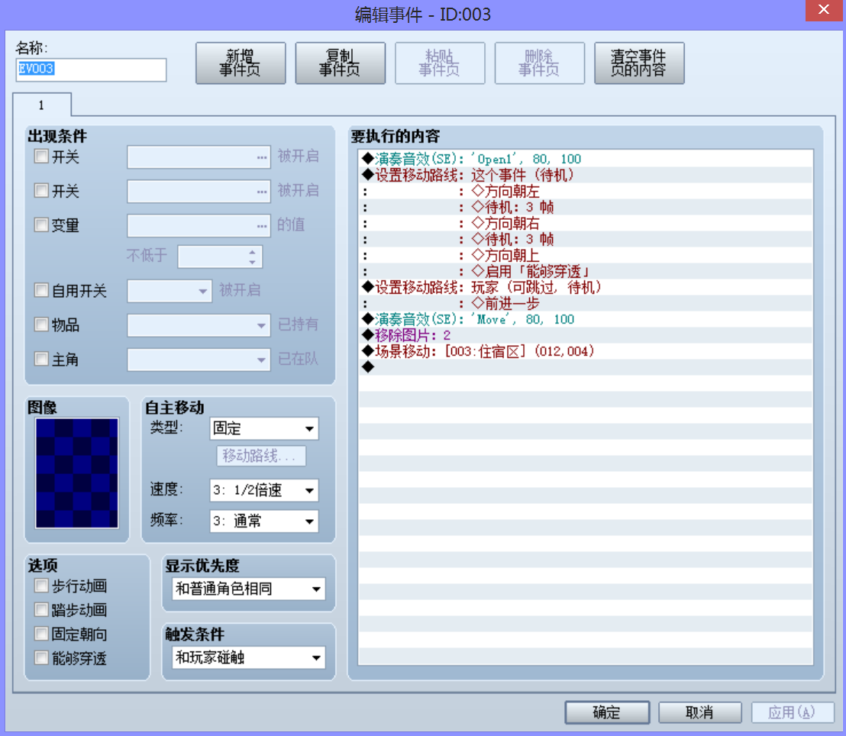Select the empty last command diamond line
846x736 pixels.
(586, 367)
